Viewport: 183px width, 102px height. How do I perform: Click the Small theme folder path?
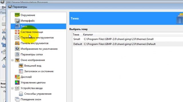coord(119,39)
